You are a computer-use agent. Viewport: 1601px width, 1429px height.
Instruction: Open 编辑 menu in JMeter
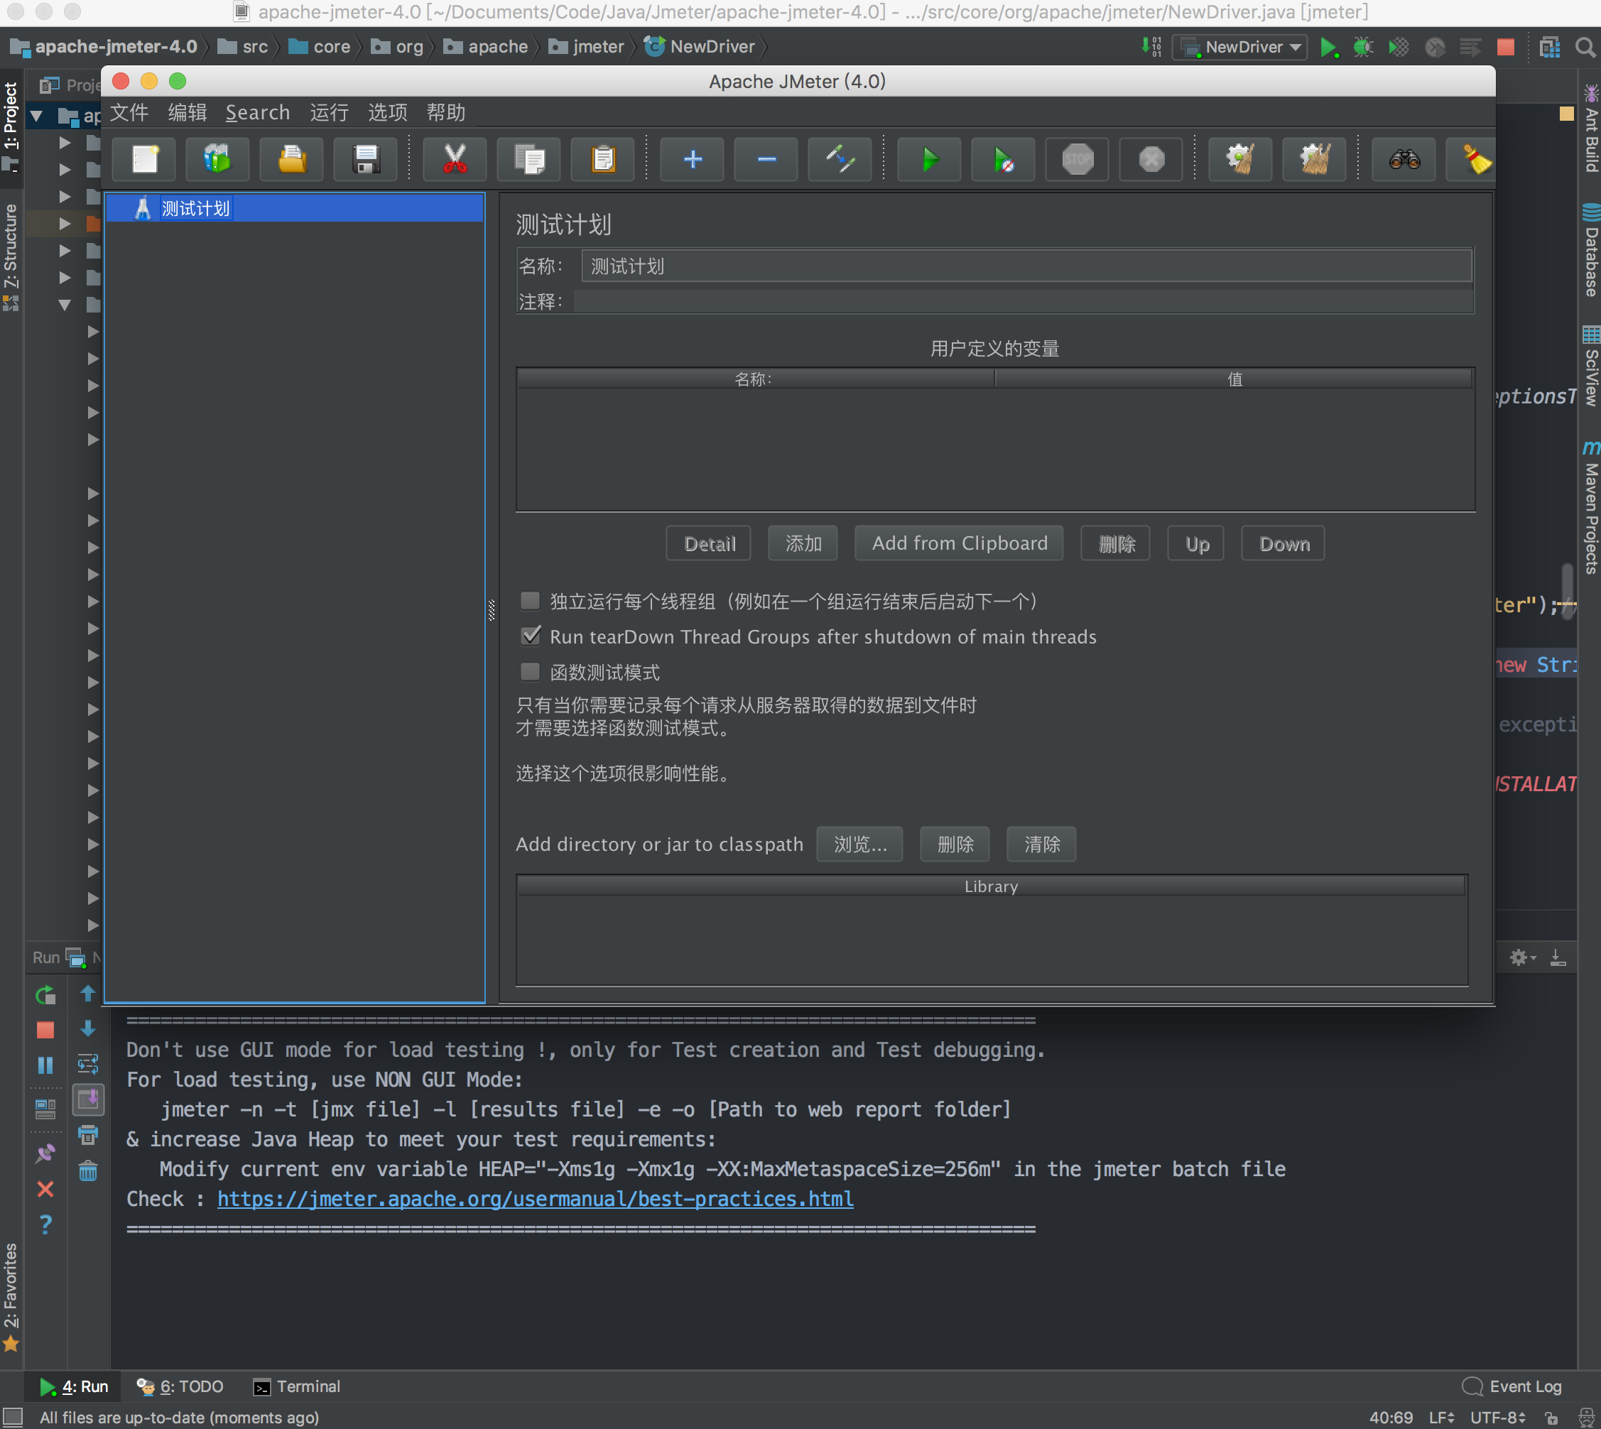click(188, 112)
